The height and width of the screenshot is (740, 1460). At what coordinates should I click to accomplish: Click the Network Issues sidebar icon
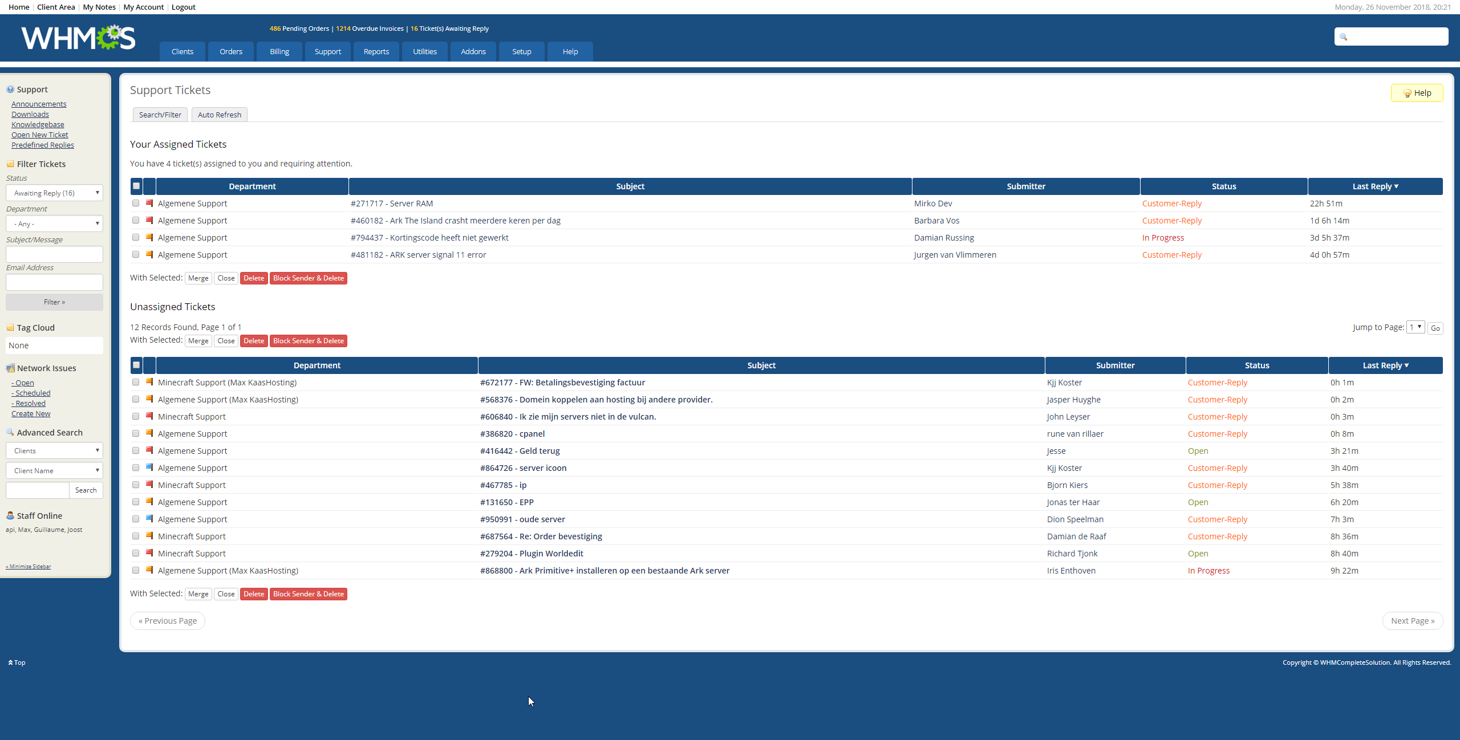[10, 368]
